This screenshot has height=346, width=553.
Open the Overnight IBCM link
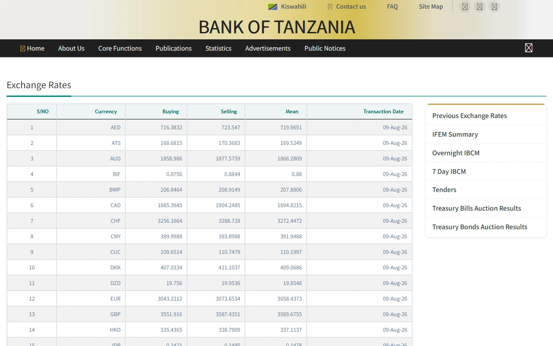tap(456, 153)
